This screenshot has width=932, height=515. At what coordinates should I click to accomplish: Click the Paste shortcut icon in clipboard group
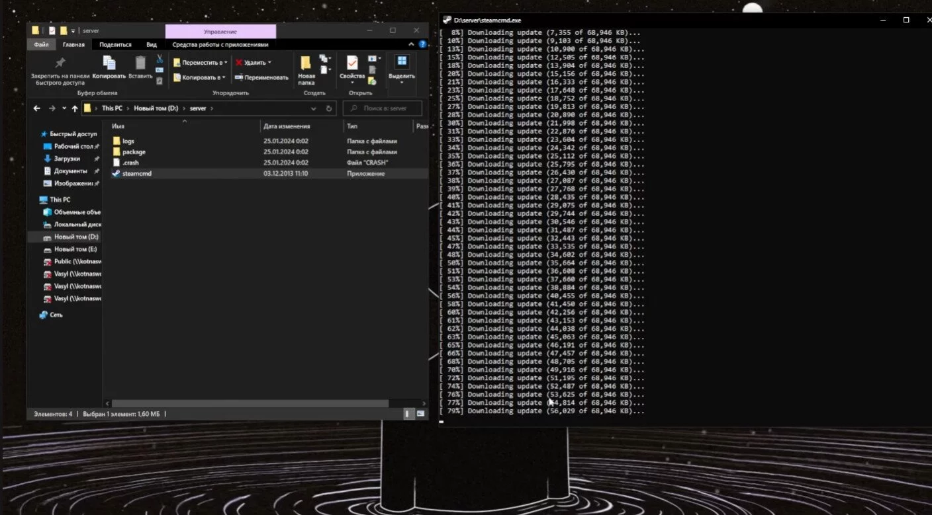[x=160, y=80]
